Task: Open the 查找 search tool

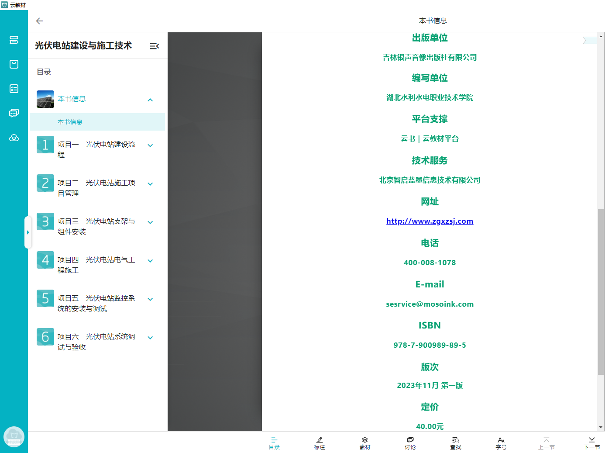Action: coord(456,443)
